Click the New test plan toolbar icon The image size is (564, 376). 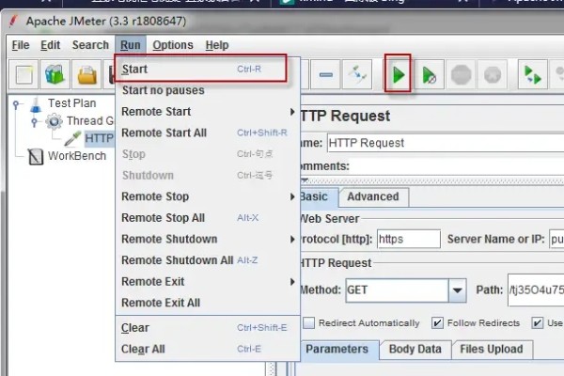pos(23,75)
